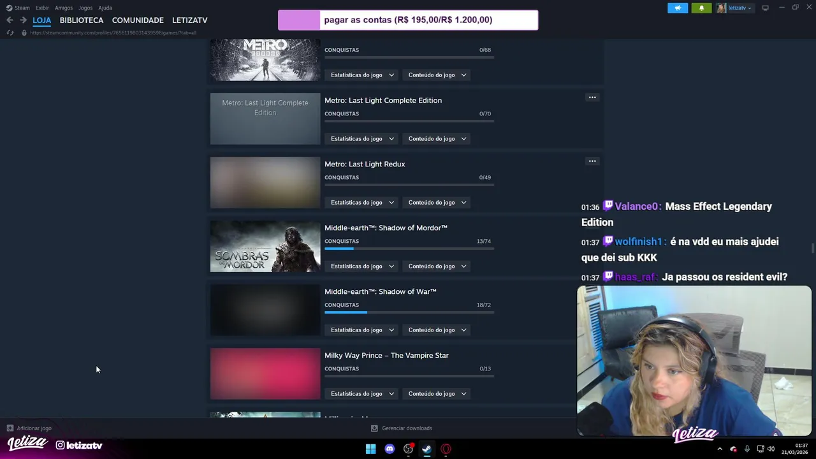Open the OBS icon on the taskbar
This screenshot has height=459, width=816.
click(409, 449)
